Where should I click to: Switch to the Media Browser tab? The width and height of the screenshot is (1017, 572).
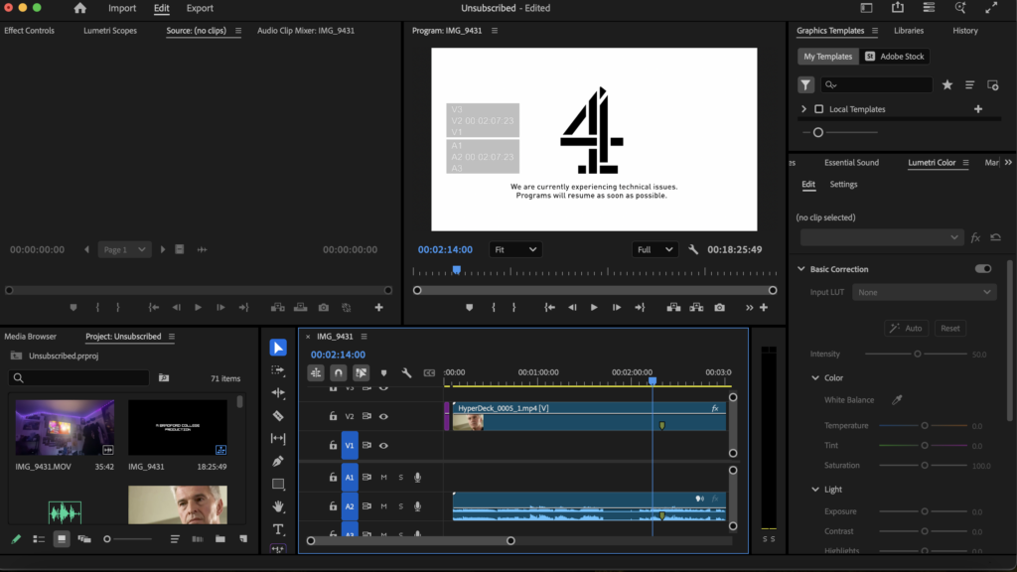31,337
